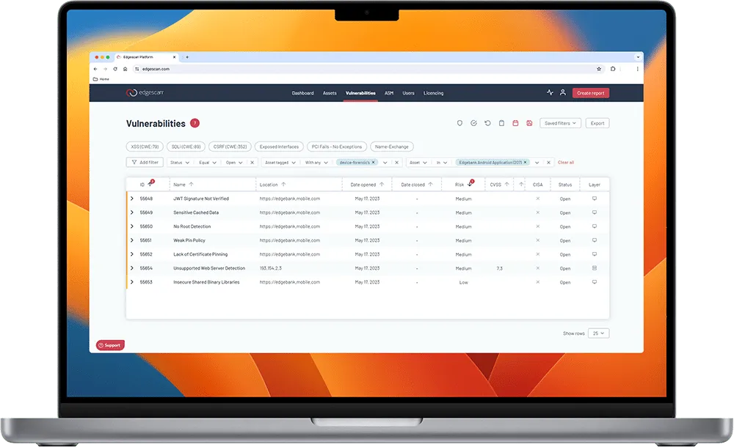Open the Support button
734x447 pixels.
[111, 345]
